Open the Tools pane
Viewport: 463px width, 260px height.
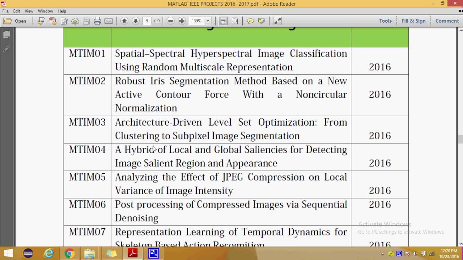[x=385, y=21]
